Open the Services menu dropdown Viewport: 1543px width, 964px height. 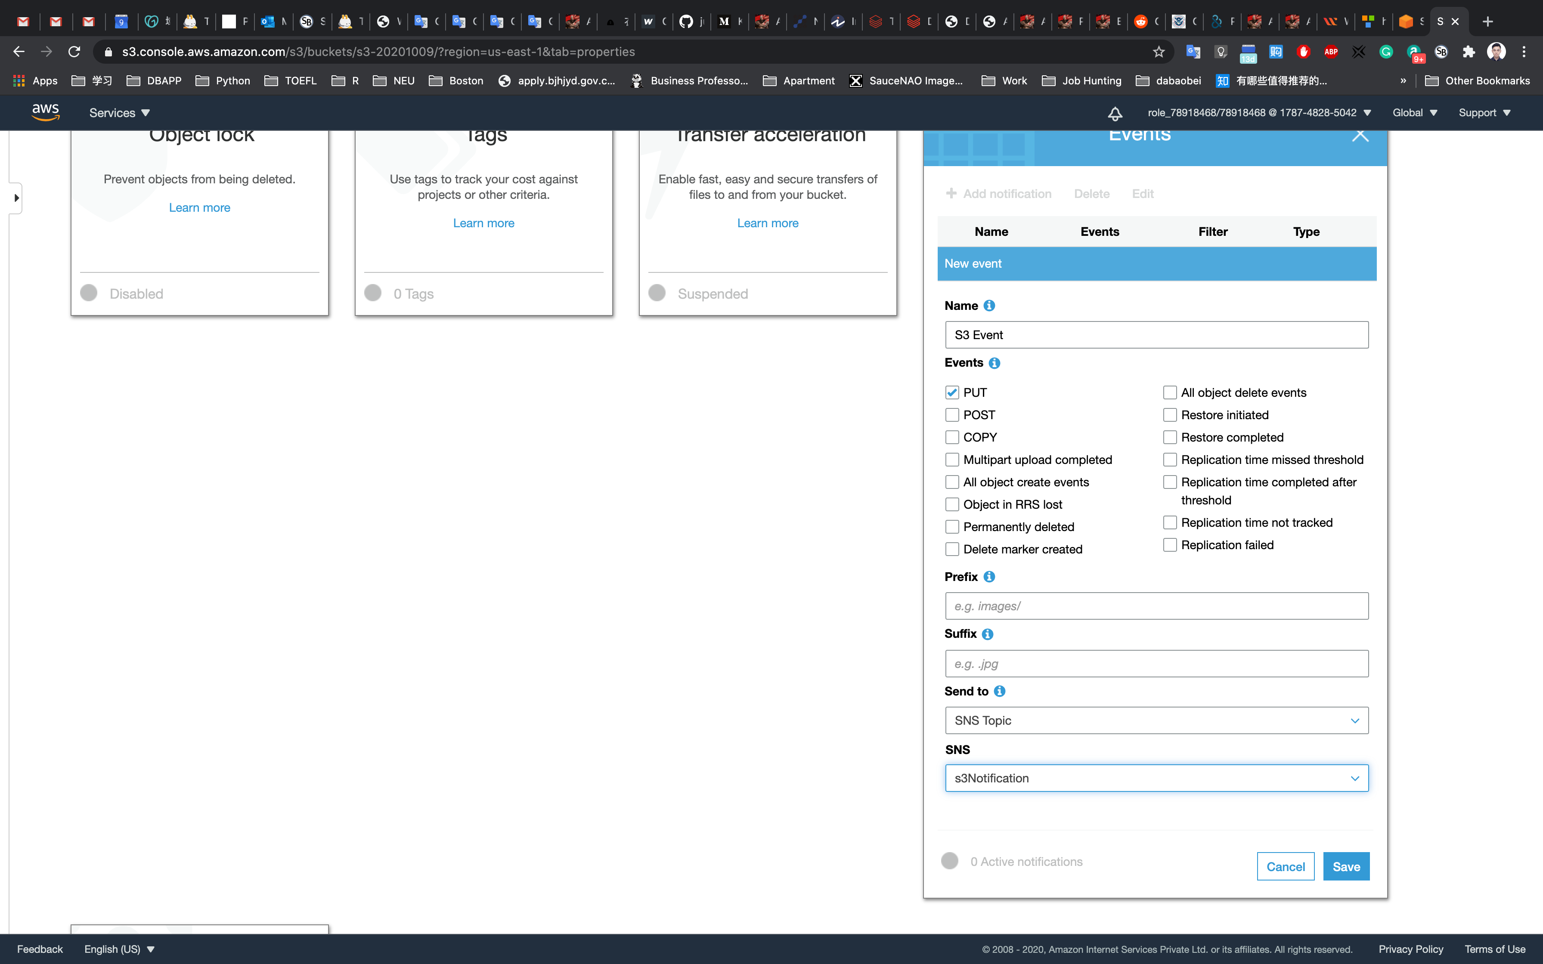(x=119, y=113)
